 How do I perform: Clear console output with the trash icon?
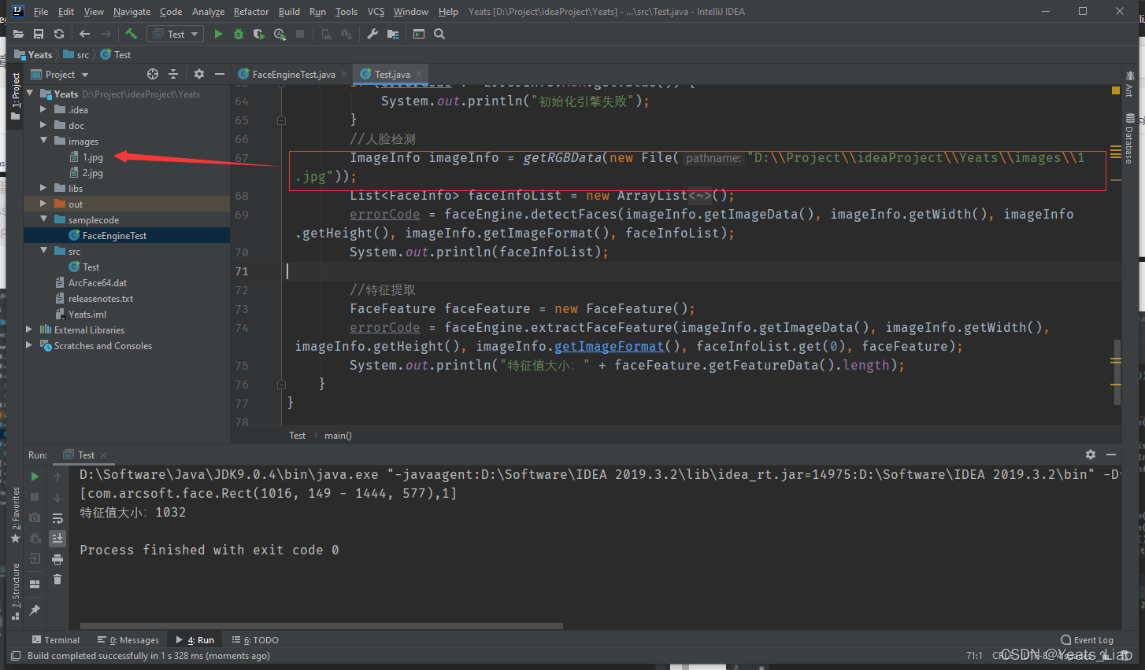57,580
